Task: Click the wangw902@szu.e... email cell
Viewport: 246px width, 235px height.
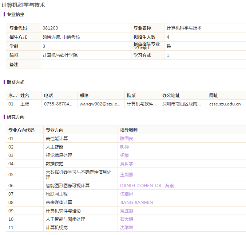Action: pyautogui.click(x=100, y=104)
